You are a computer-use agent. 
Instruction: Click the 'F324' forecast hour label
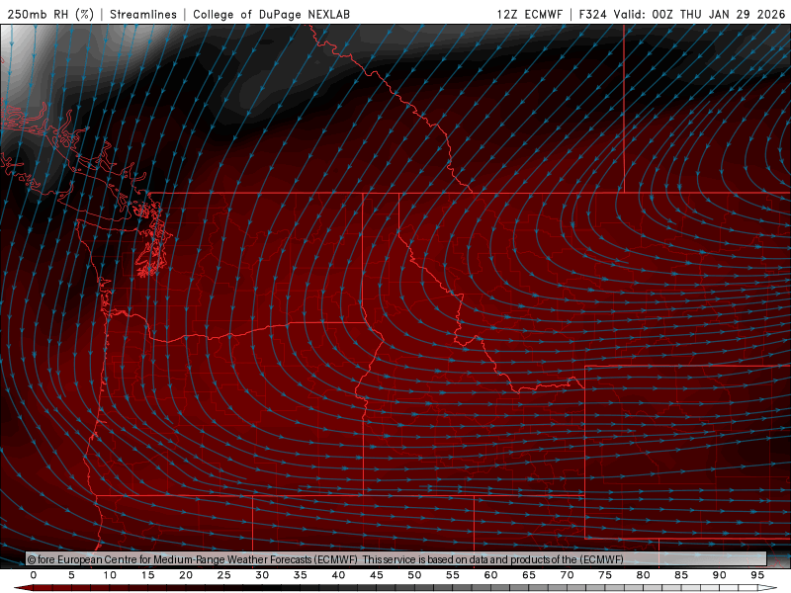[592, 14]
